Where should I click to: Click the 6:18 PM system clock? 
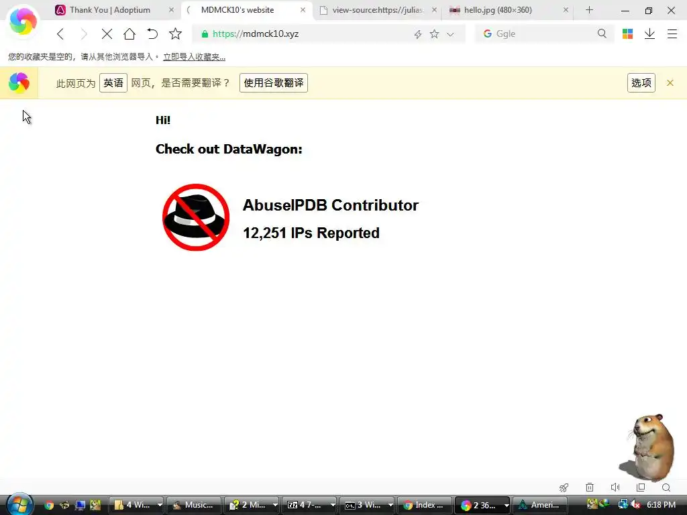coord(661,505)
